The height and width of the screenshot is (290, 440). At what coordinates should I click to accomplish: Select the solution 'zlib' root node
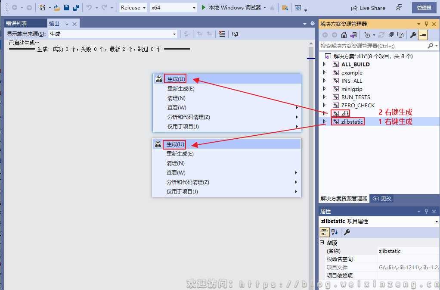[x=373, y=56]
